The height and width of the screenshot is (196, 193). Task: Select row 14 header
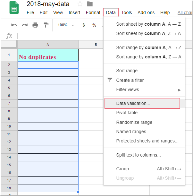point(9,157)
